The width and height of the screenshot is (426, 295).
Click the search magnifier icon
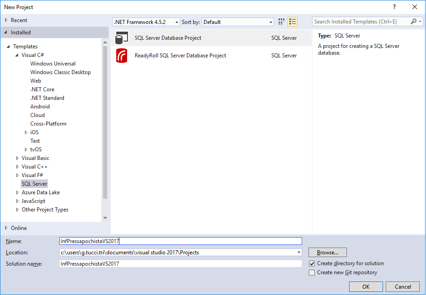[x=413, y=21]
